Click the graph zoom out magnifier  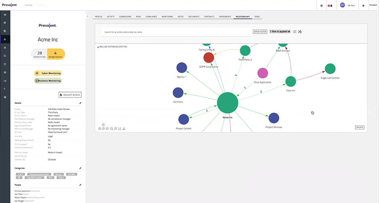(115, 129)
